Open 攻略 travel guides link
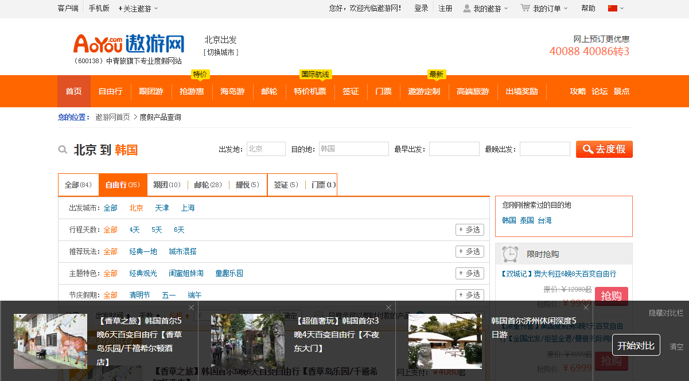The image size is (689, 381). (x=578, y=91)
